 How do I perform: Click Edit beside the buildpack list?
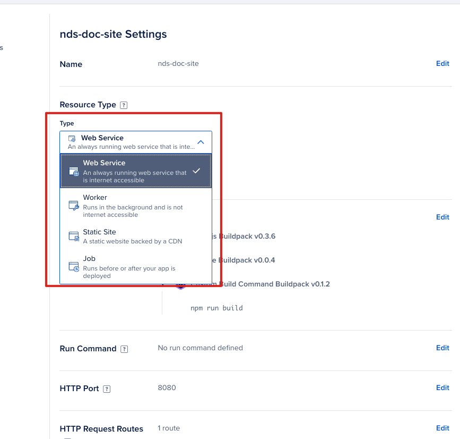point(442,217)
